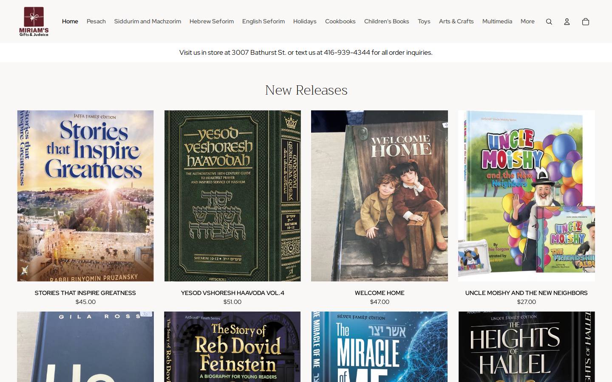
Task: Open the Multimedia menu
Action: tap(497, 21)
